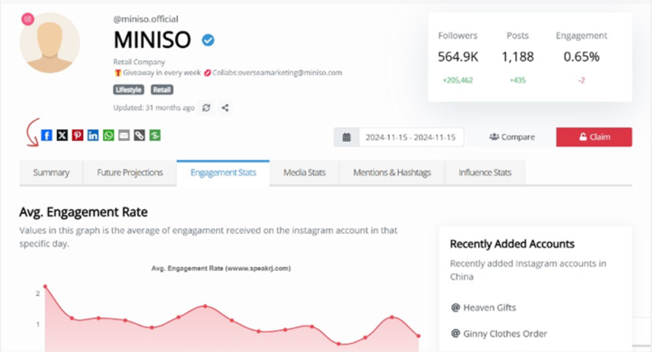Open more sharing options (green icon)
The width and height of the screenshot is (652, 352).
154,135
